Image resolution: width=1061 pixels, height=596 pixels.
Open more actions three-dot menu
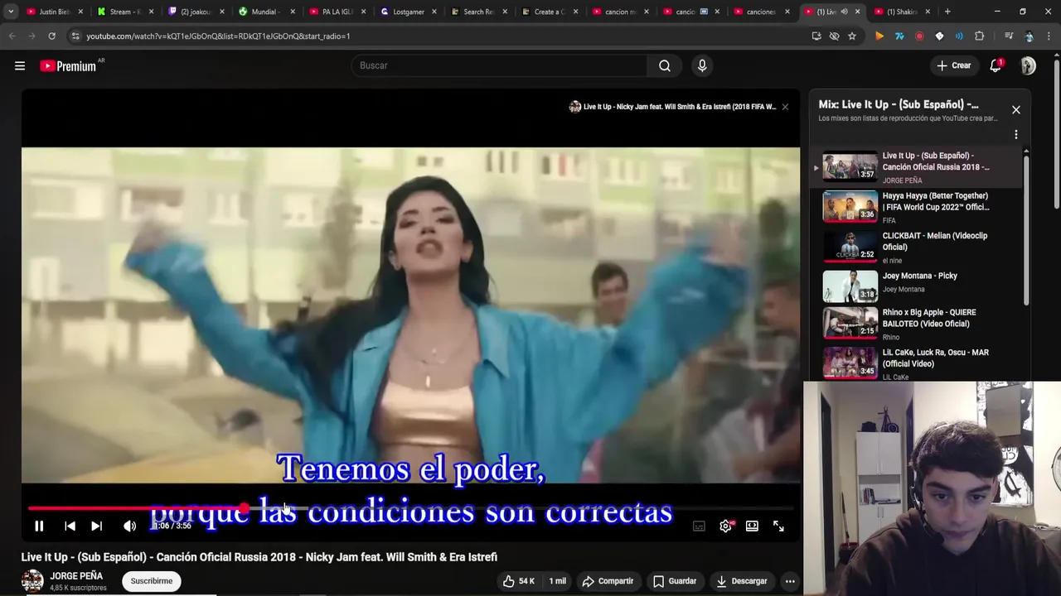(x=790, y=581)
